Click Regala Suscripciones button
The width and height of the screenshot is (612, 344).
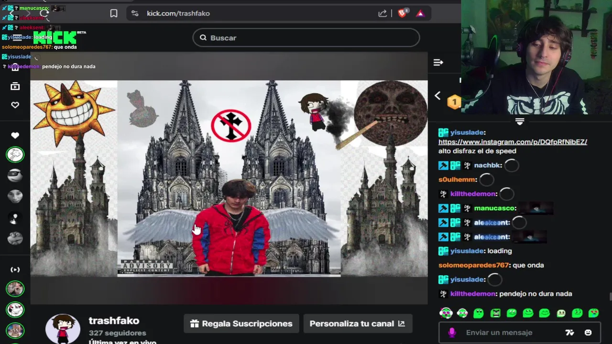pos(241,323)
